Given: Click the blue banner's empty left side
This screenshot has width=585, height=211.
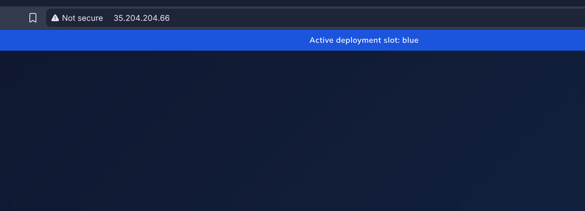Looking at the screenshot, I should click(x=113, y=40).
